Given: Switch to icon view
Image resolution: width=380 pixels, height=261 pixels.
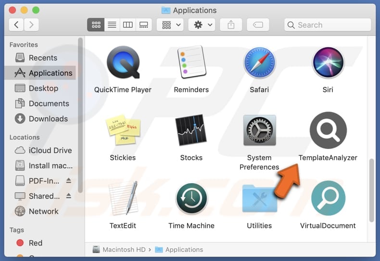Looking at the screenshot, I should point(96,25).
